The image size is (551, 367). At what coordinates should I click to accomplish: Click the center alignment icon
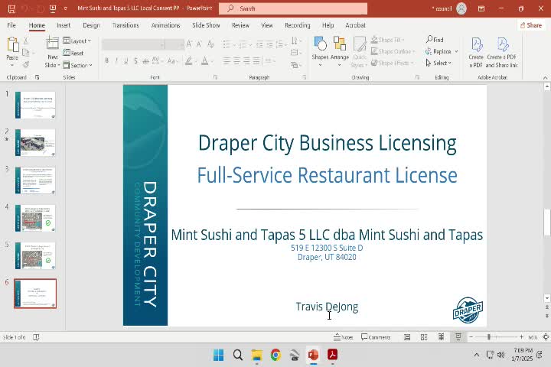coord(236,61)
